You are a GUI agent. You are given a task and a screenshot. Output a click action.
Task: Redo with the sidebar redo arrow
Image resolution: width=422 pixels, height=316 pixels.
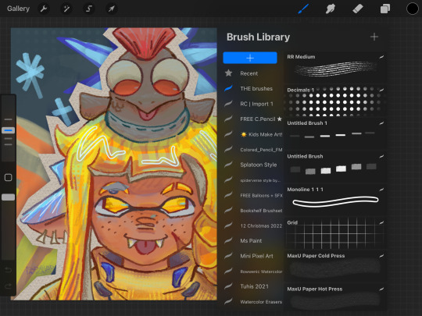point(8,286)
